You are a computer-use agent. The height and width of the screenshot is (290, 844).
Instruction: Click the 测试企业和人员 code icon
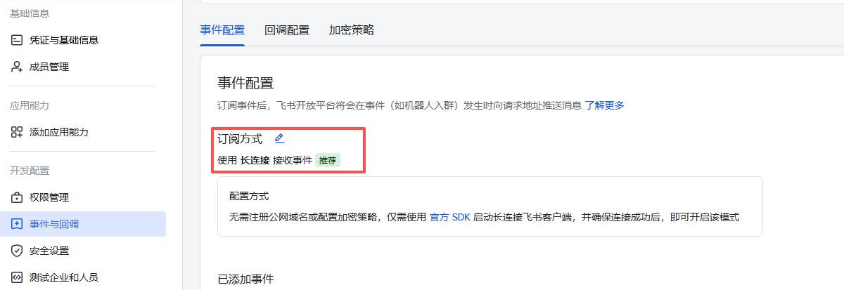(x=17, y=277)
